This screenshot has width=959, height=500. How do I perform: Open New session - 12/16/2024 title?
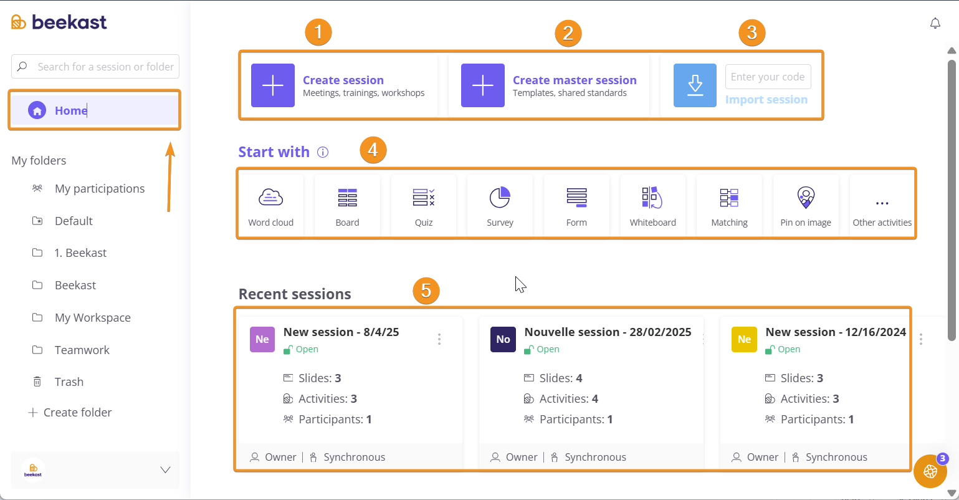[836, 332]
